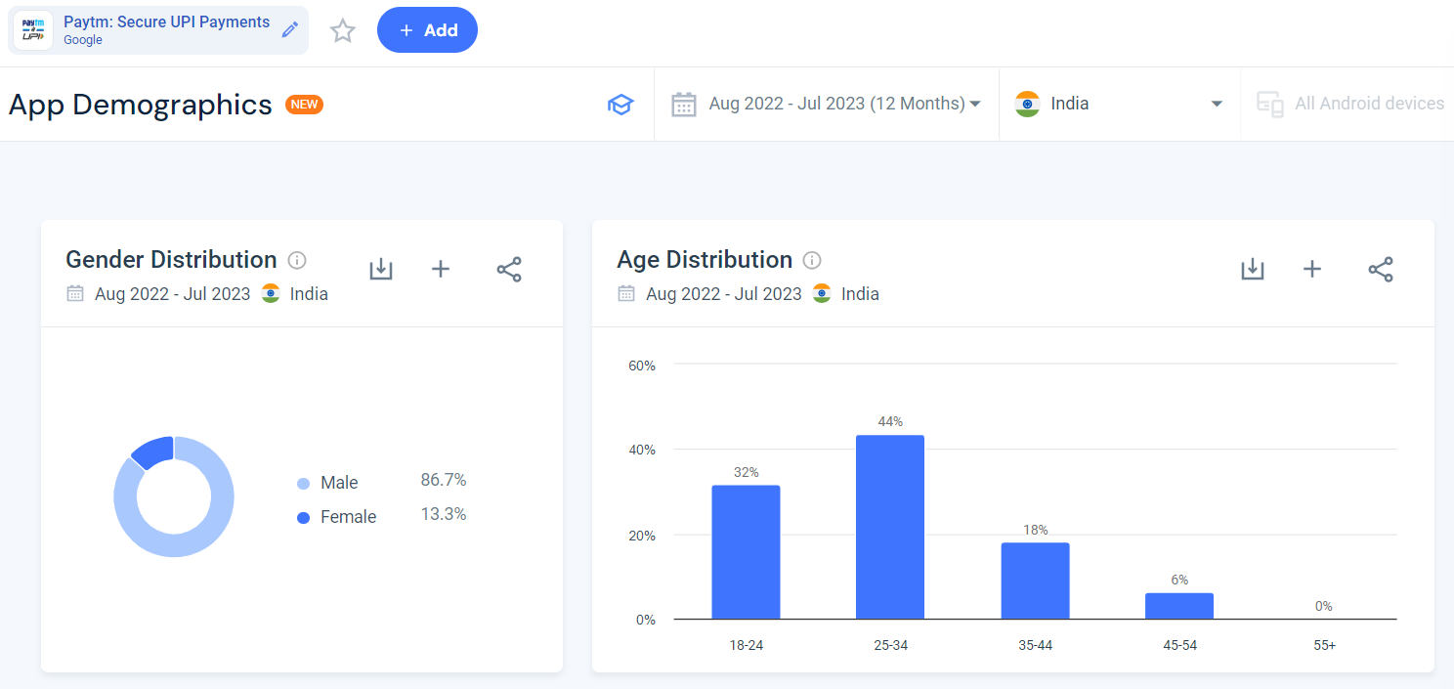
Task: Open the graduation cap learning resource icon
Action: (620, 104)
